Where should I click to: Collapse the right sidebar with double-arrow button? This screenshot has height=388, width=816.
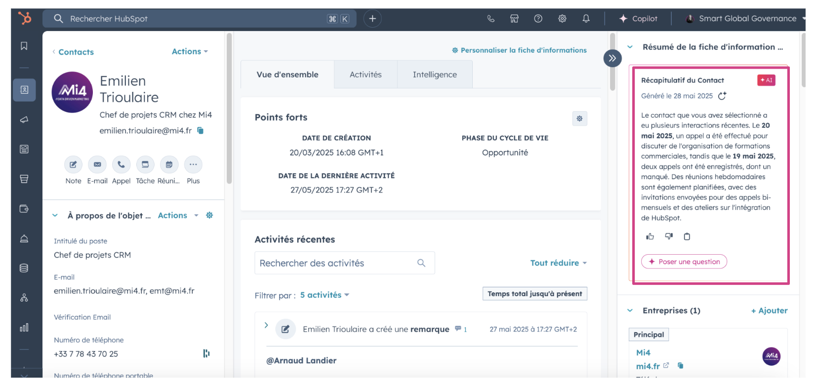(612, 58)
